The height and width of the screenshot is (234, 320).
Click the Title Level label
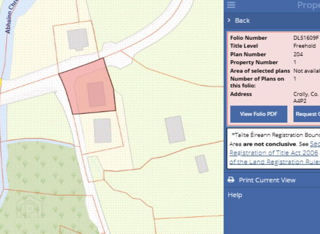tap(244, 46)
